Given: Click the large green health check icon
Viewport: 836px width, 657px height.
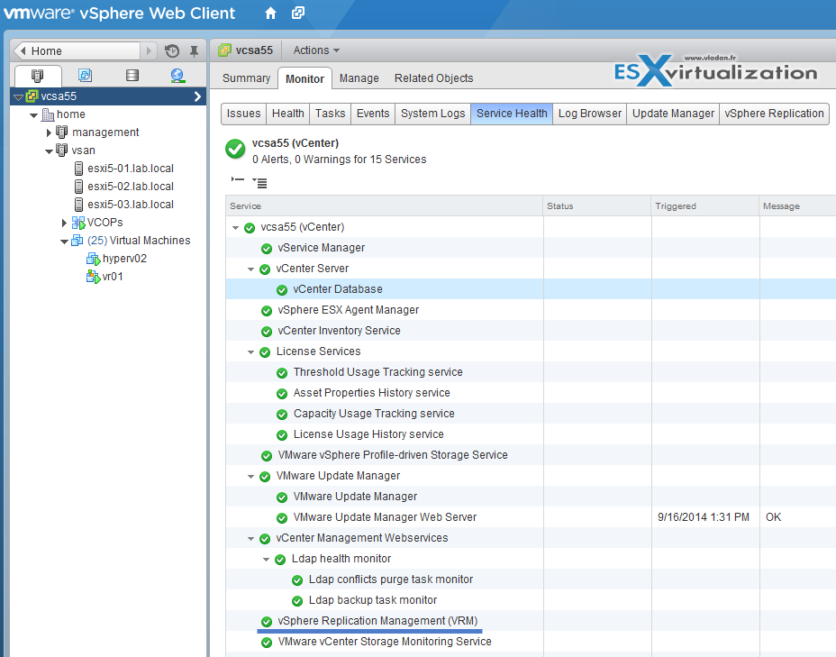Looking at the screenshot, I should [x=235, y=150].
